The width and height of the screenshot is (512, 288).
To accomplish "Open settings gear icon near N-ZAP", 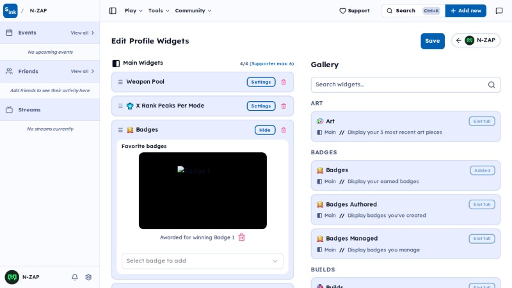I will 88,277.
